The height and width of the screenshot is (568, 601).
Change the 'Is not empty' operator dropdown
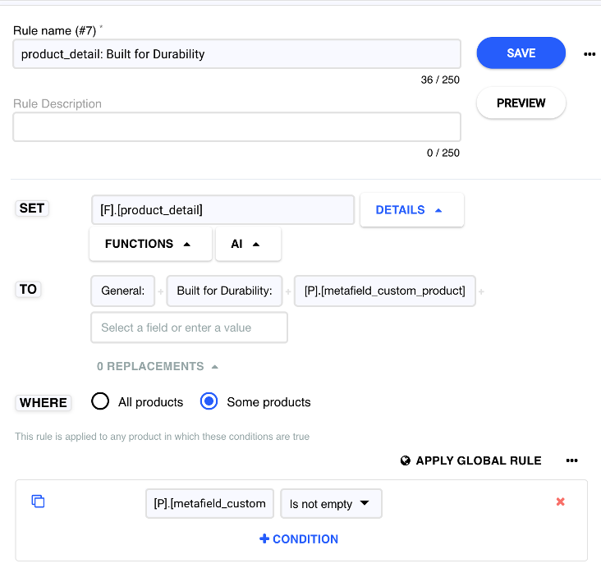331,504
